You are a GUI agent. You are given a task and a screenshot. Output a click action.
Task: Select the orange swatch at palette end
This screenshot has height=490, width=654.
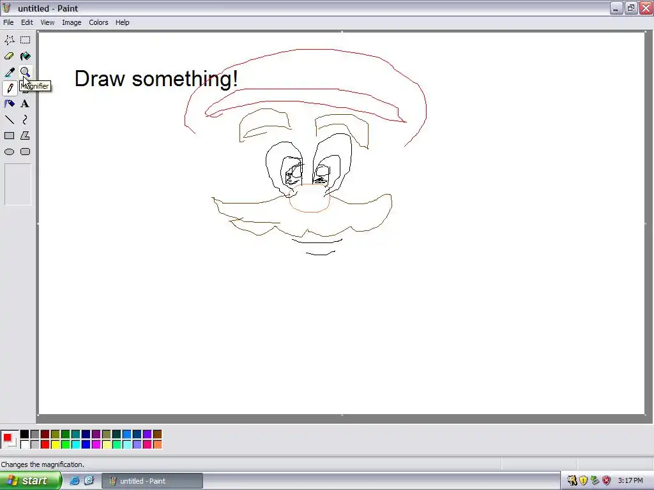coord(157,445)
